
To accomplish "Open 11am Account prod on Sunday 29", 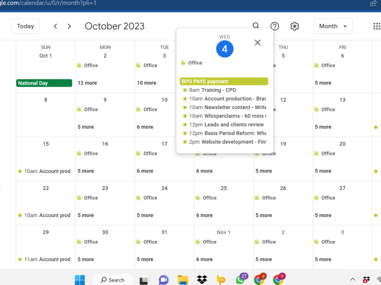I will (45, 259).
